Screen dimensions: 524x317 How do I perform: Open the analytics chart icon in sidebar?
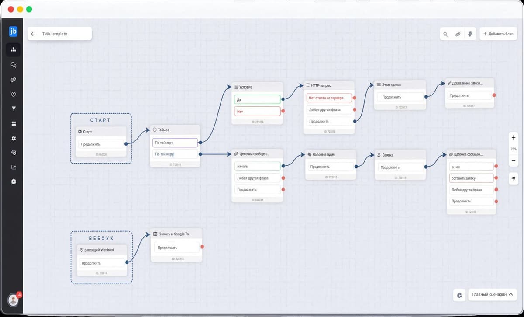tap(13, 167)
